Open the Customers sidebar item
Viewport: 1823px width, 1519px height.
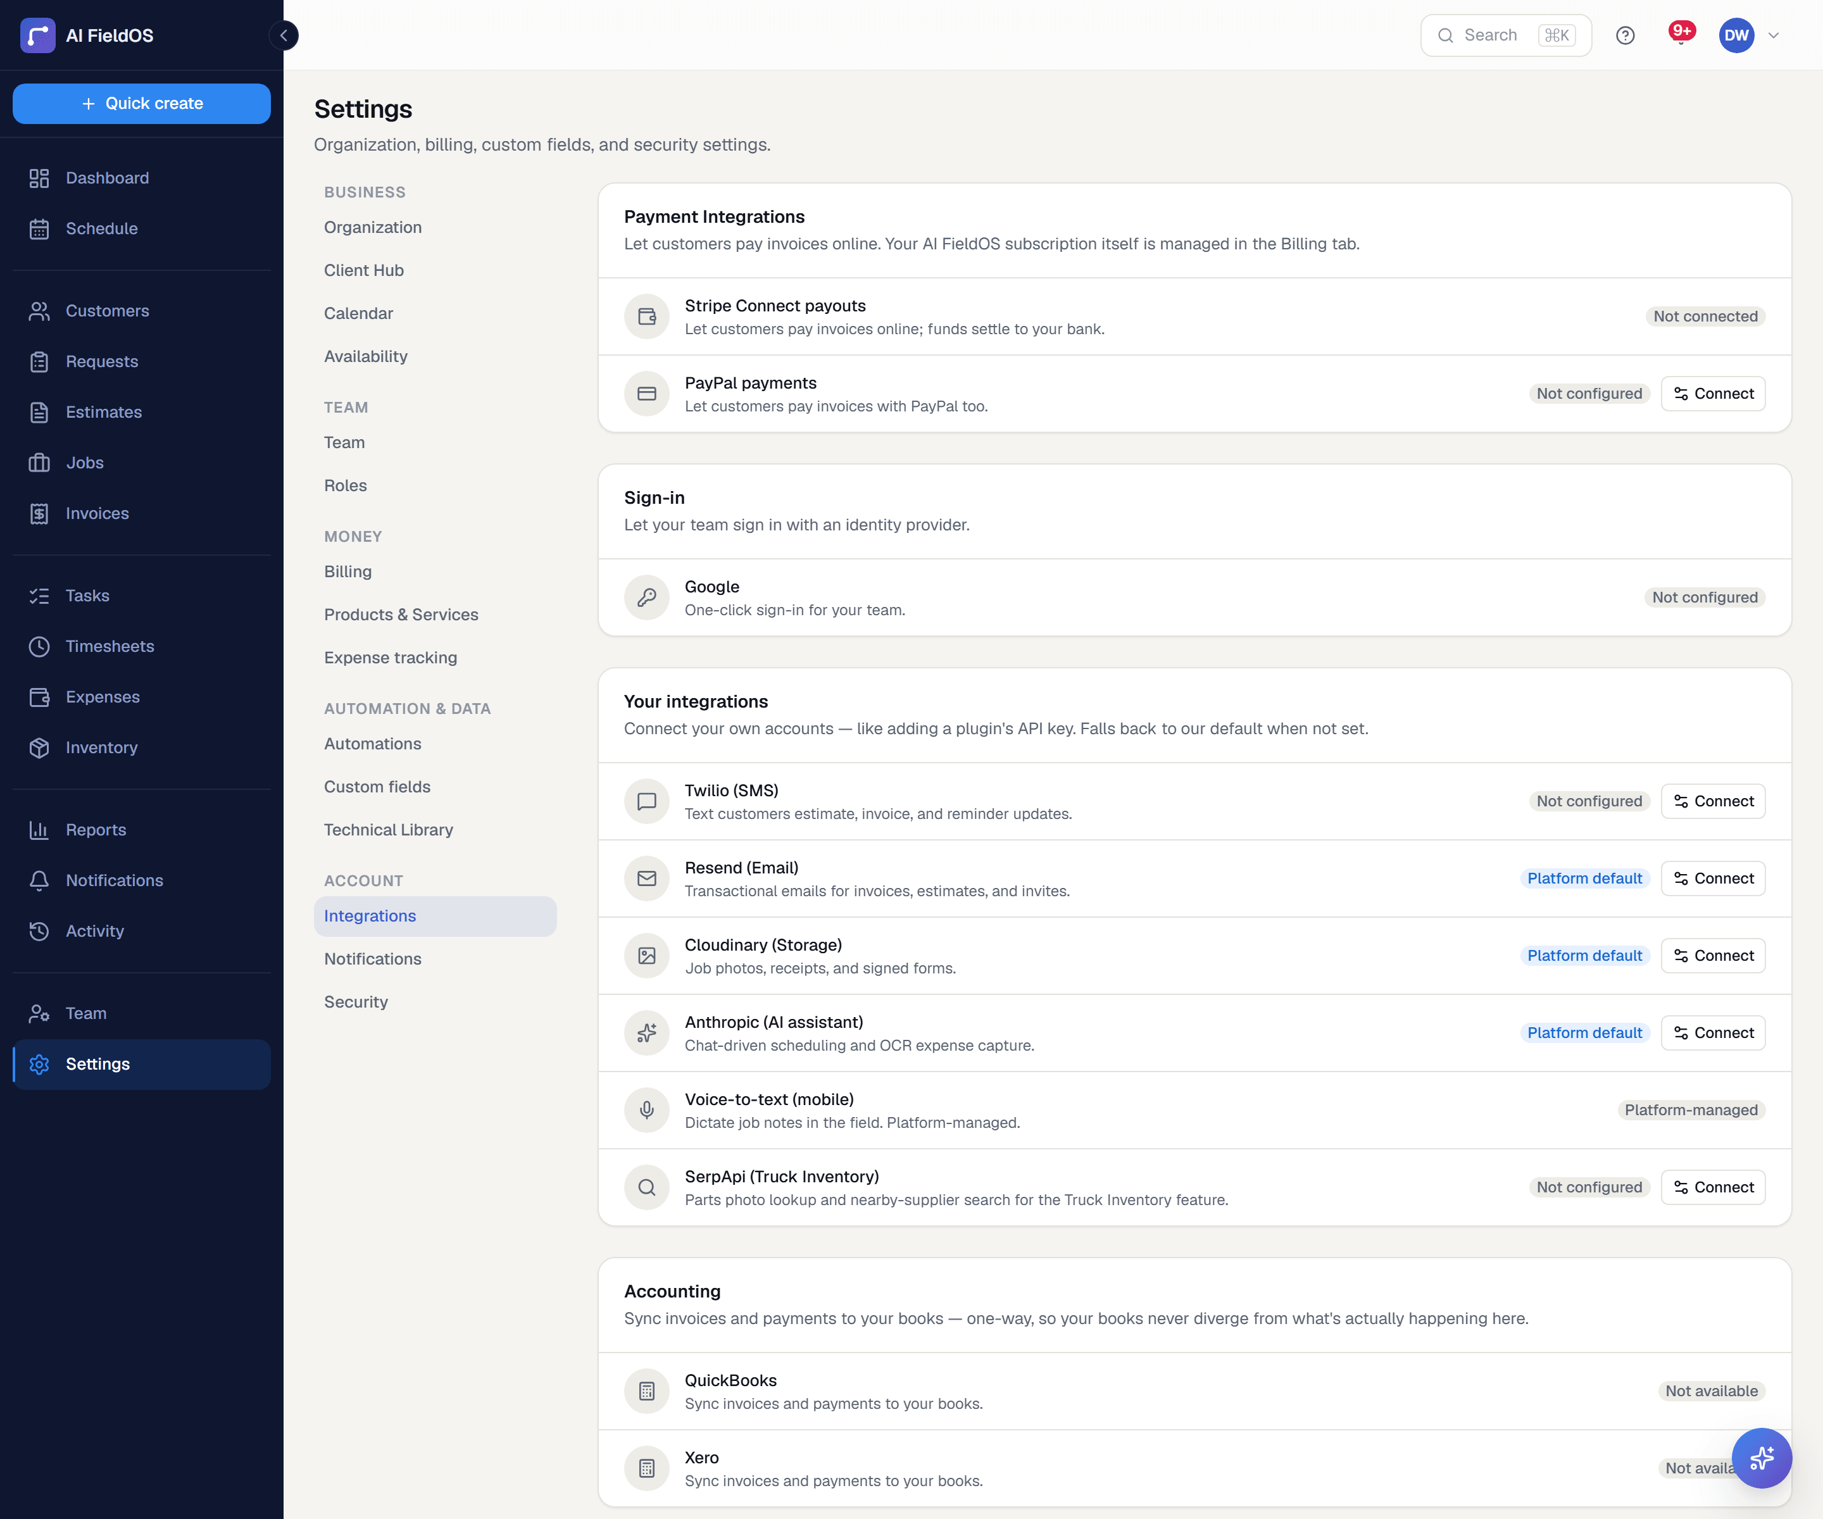(x=142, y=311)
